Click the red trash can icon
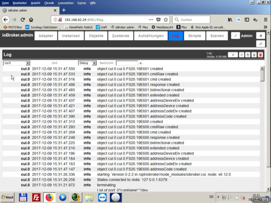 [x=260, y=55]
